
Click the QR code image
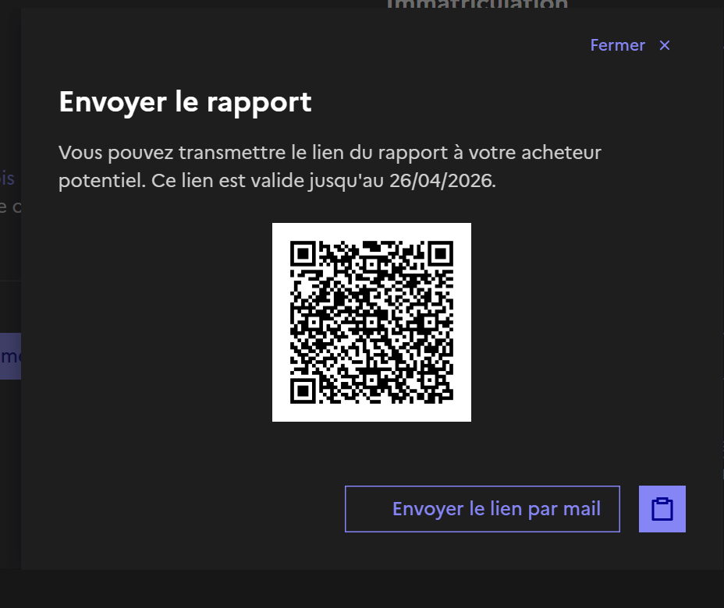pyautogui.click(x=371, y=322)
